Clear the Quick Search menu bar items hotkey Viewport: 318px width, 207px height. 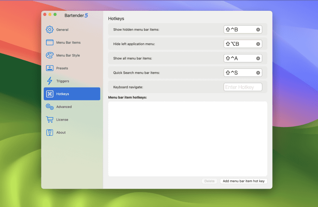point(258,73)
